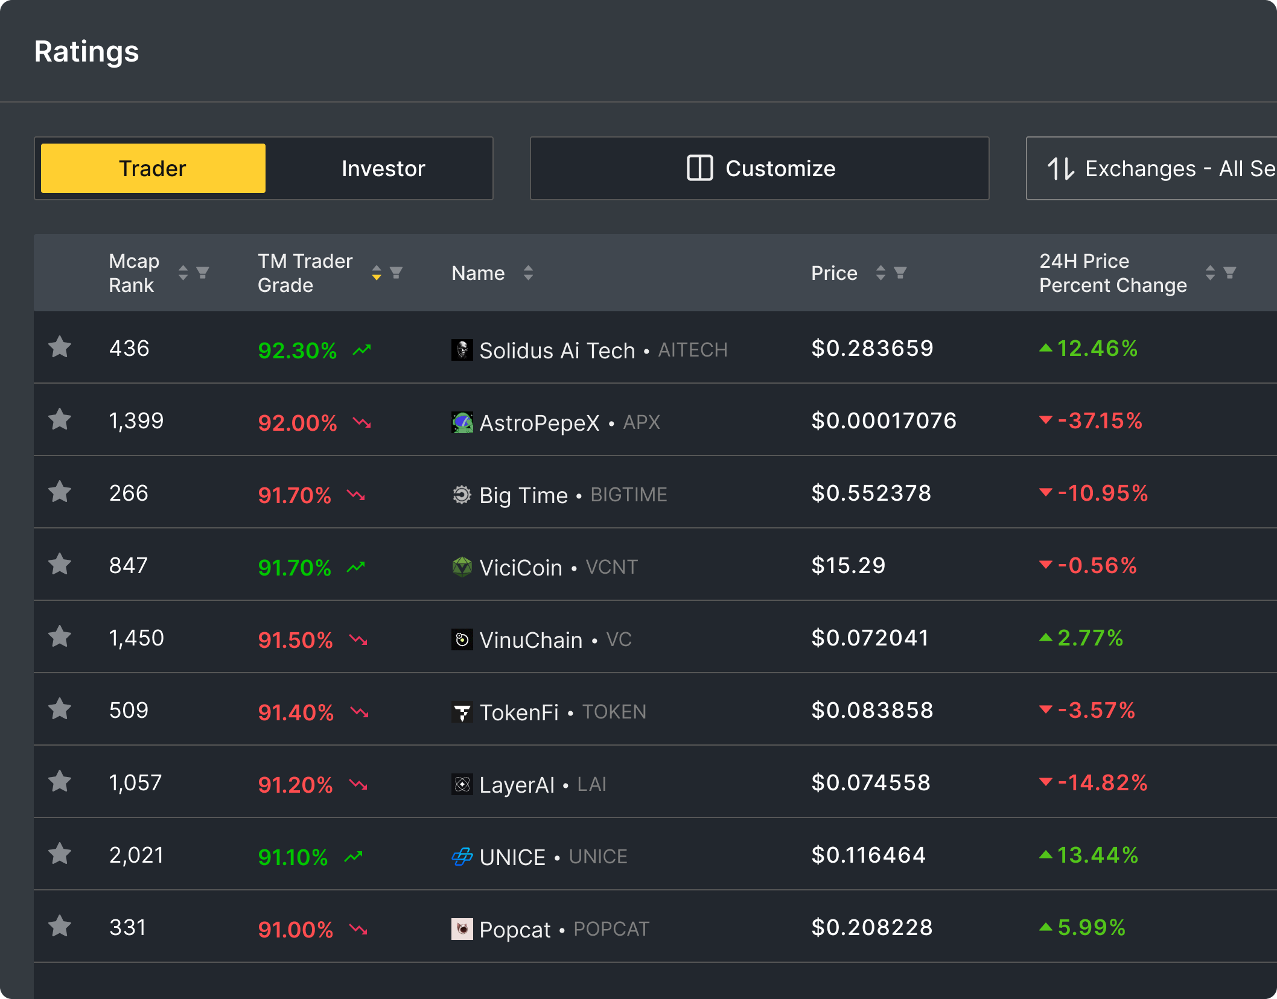The width and height of the screenshot is (1277, 999).
Task: Toggle favorite on the LayerAI row
Action: tap(60, 782)
